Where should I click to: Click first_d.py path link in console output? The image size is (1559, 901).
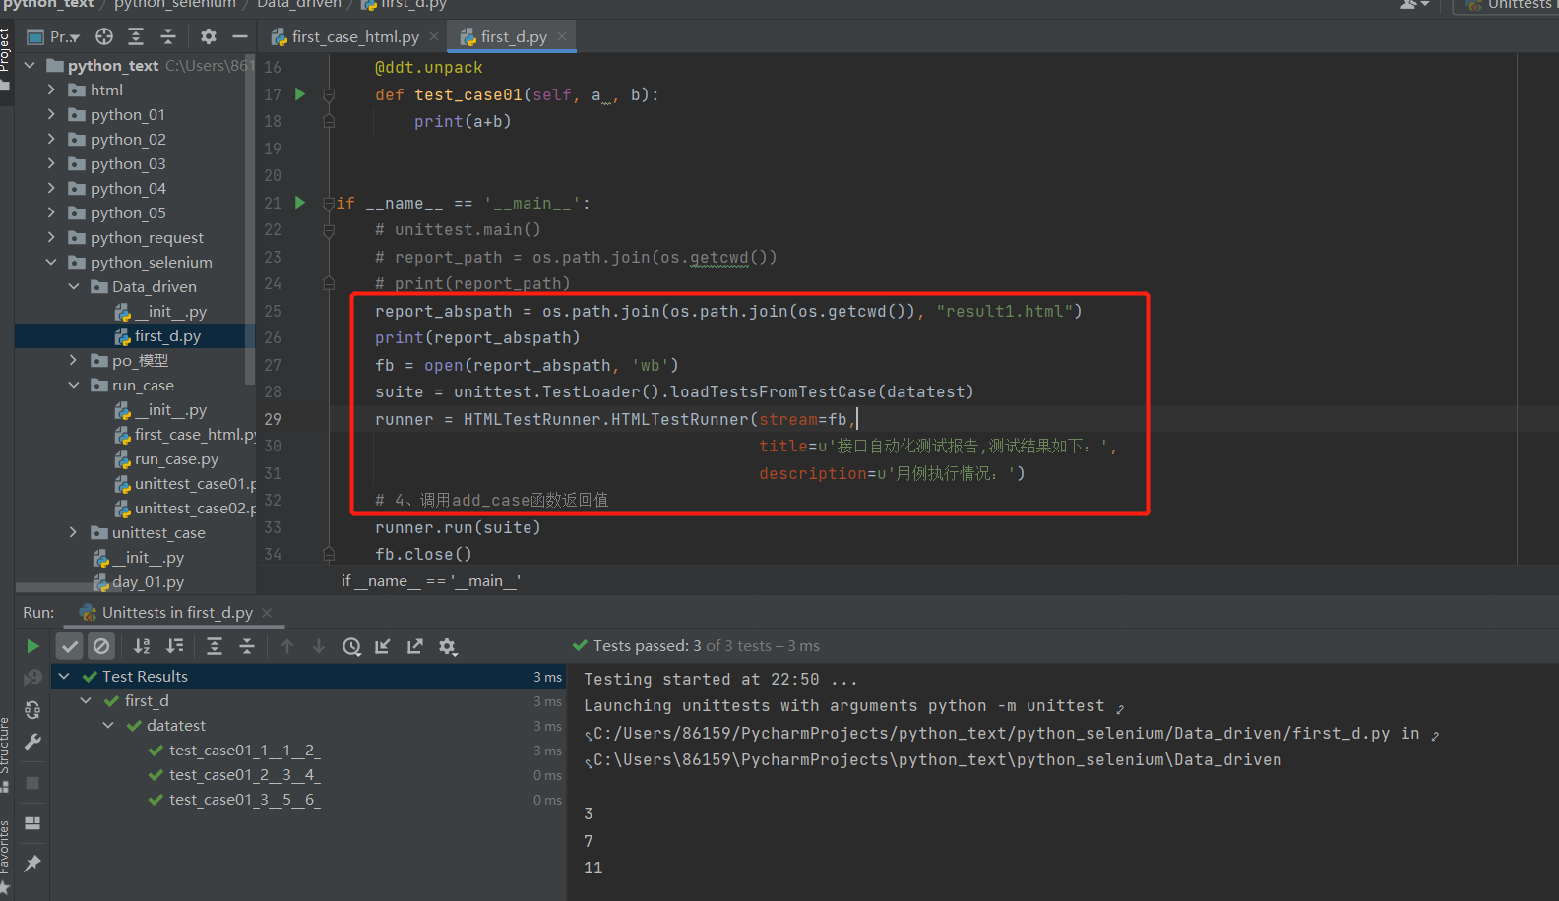(x=992, y=733)
